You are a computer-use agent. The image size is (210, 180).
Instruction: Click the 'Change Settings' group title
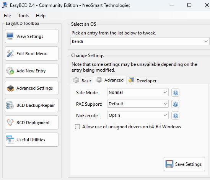coord(88,56)
